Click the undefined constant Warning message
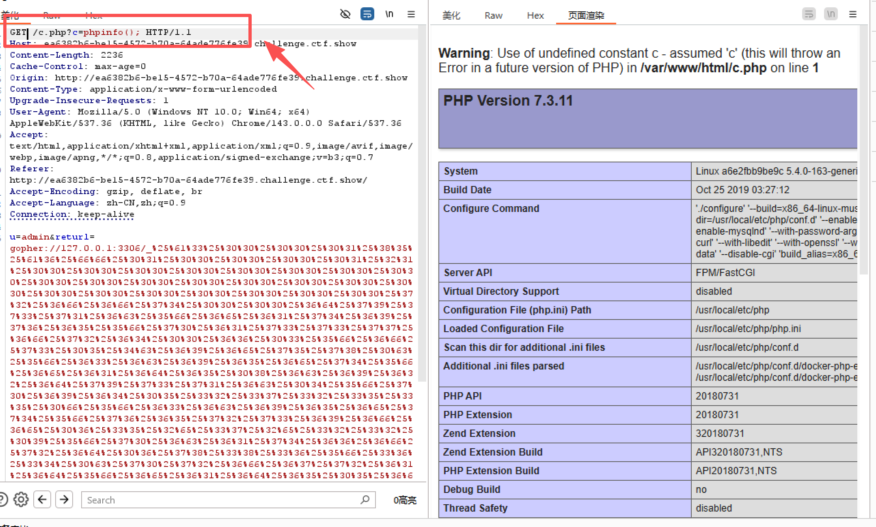 (639, 60)
